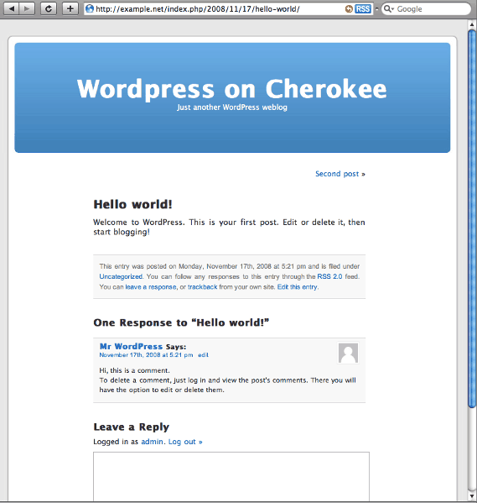Add a bookmark using the plus button
The height and width of the screenshot is (503, 477).
[x=70, y=8]
